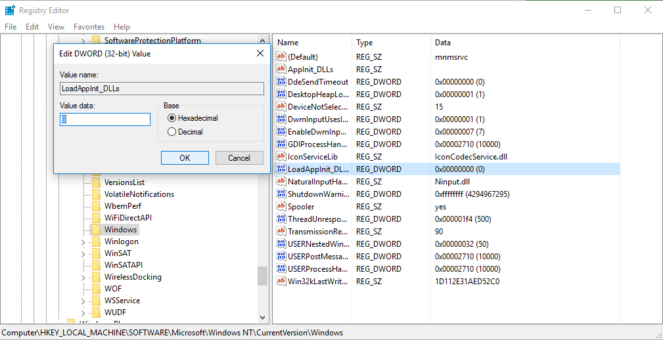Click the NaturalInputHa... string icon
The width and height of the screenshot is (663, 340).
click(281, 182)
